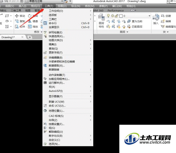Expand Customize (自定义(C)) submenu
The height and width of the screenshot is (153, 176).
(68, 140)
